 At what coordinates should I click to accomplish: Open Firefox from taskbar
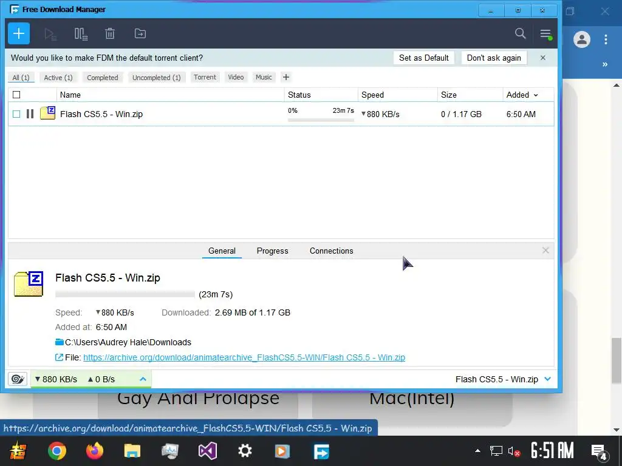[94, 451]
